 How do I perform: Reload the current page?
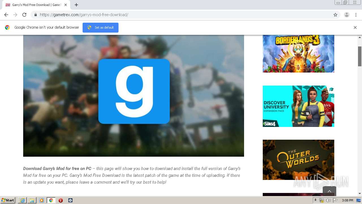(x=24, y=15)
